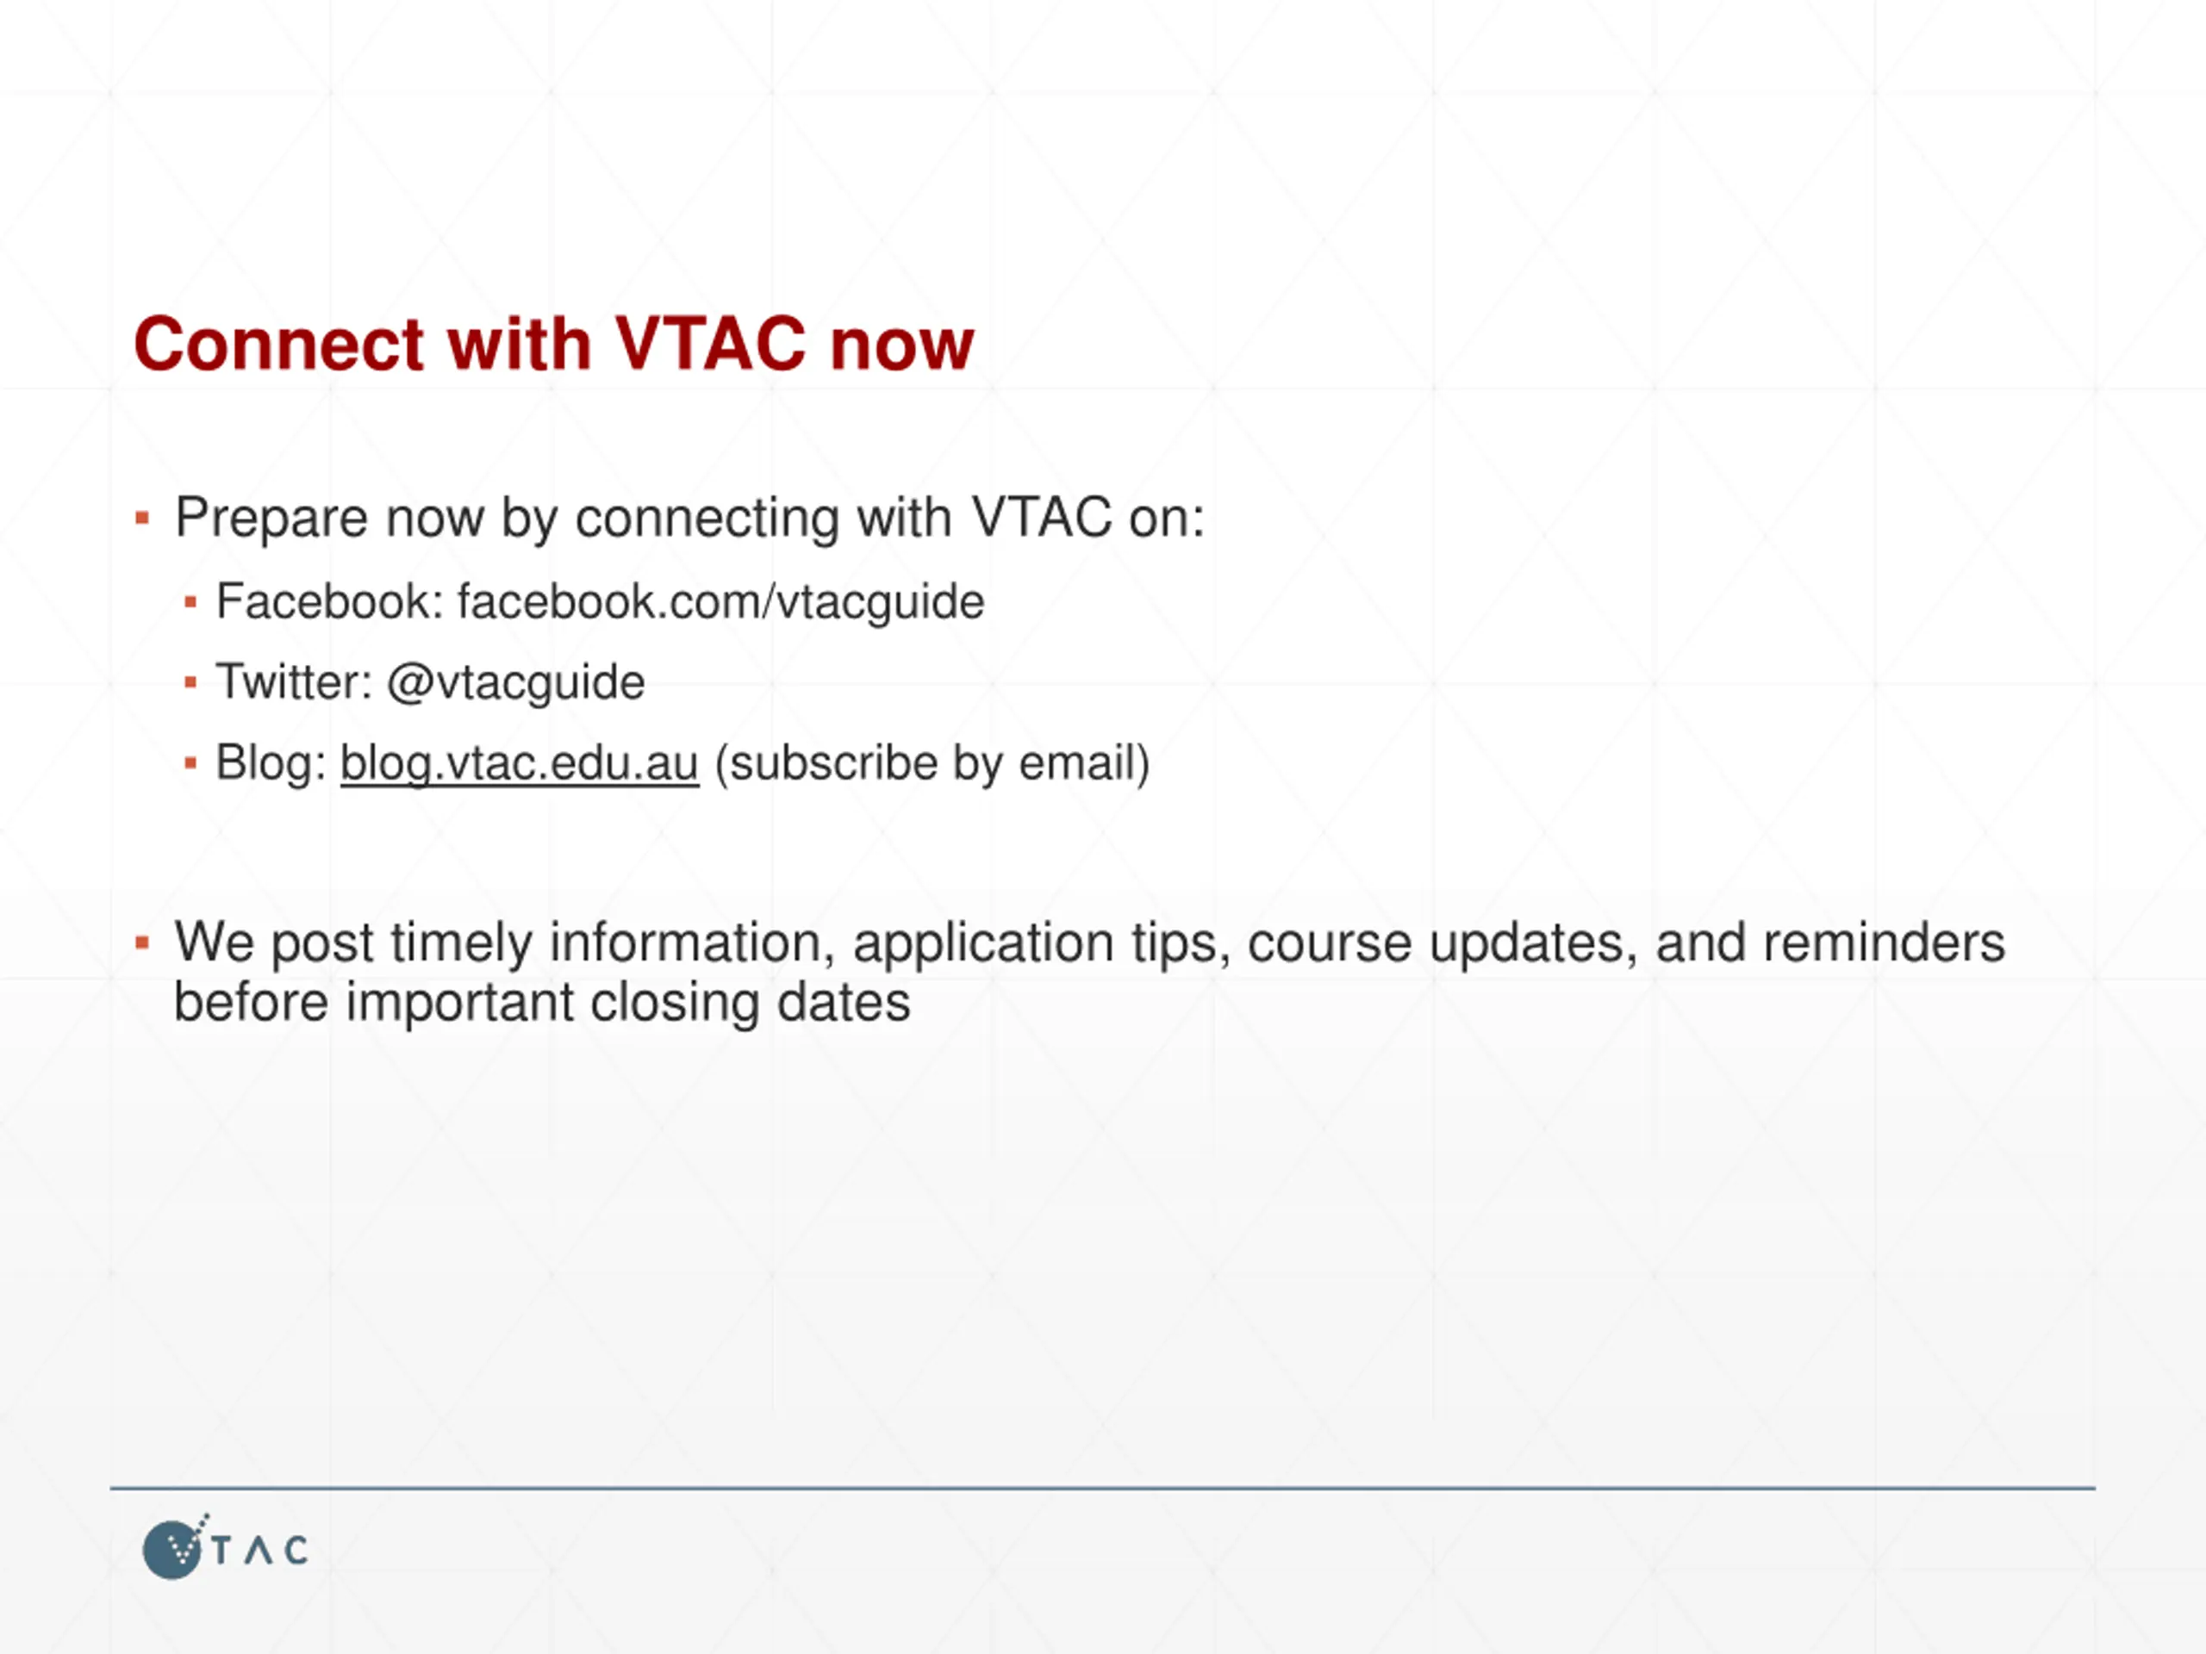Click the bullet marker beside Facebook line
The height and width of the screenshot is (1654, 2206).
[x=190, y=601]
